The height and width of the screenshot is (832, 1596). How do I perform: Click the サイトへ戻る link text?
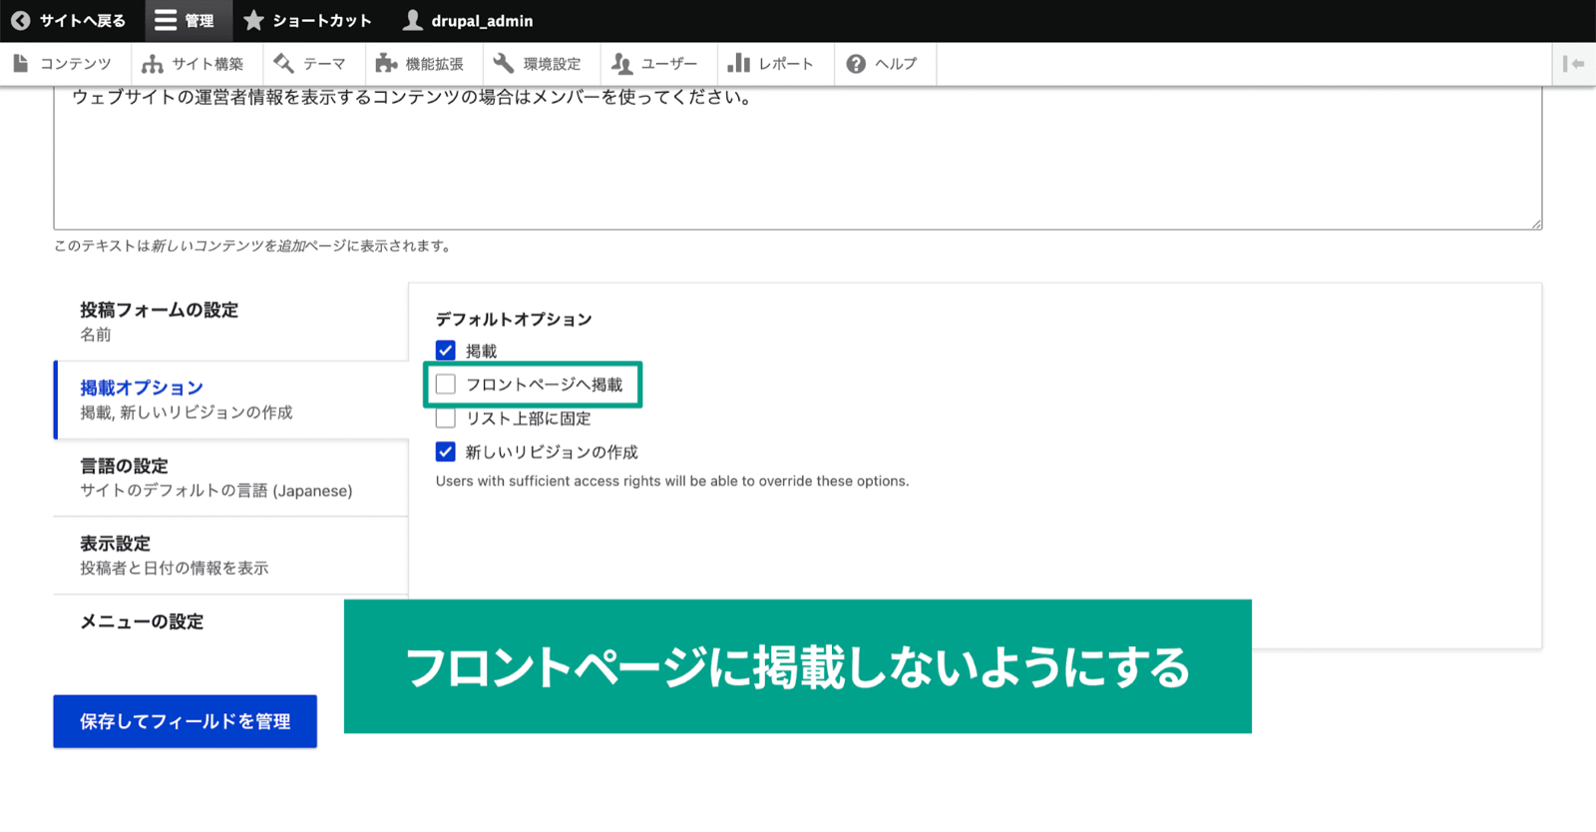(83, 21)
